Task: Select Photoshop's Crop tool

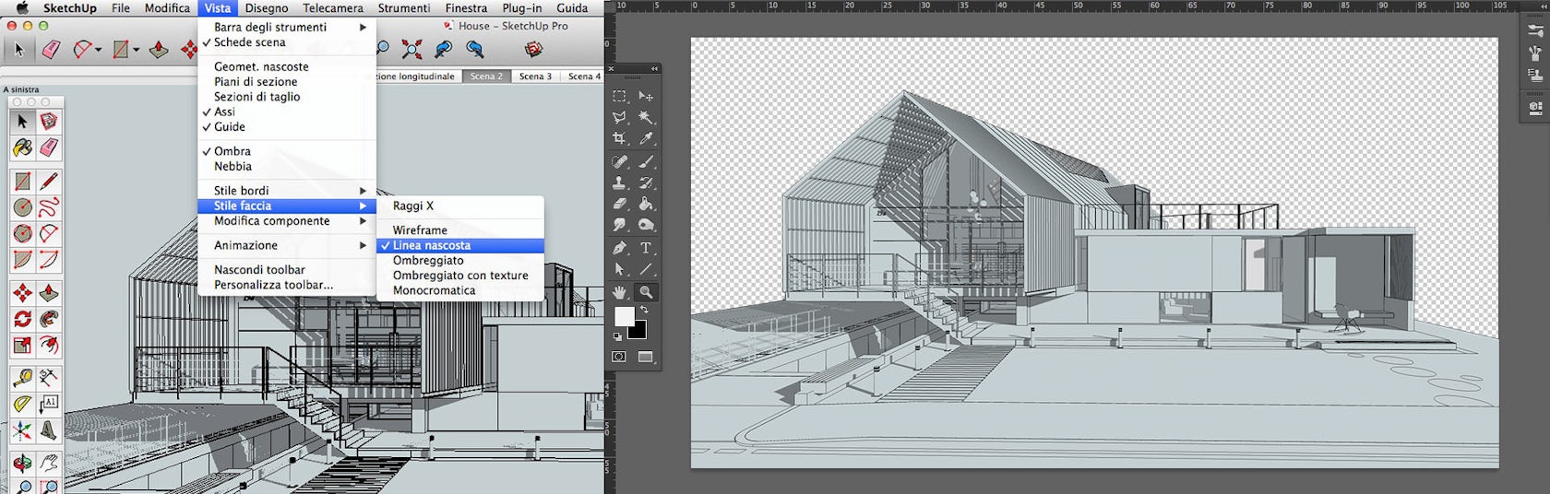Action: (620, 138)
